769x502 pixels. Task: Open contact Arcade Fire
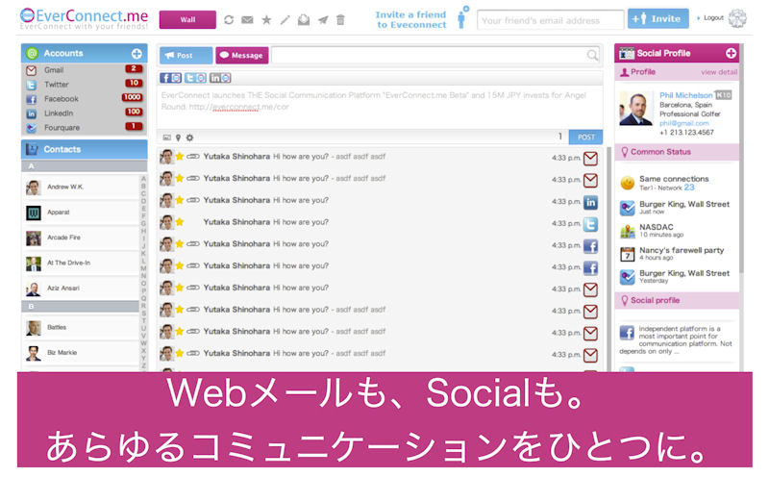(x=81, y=238)
